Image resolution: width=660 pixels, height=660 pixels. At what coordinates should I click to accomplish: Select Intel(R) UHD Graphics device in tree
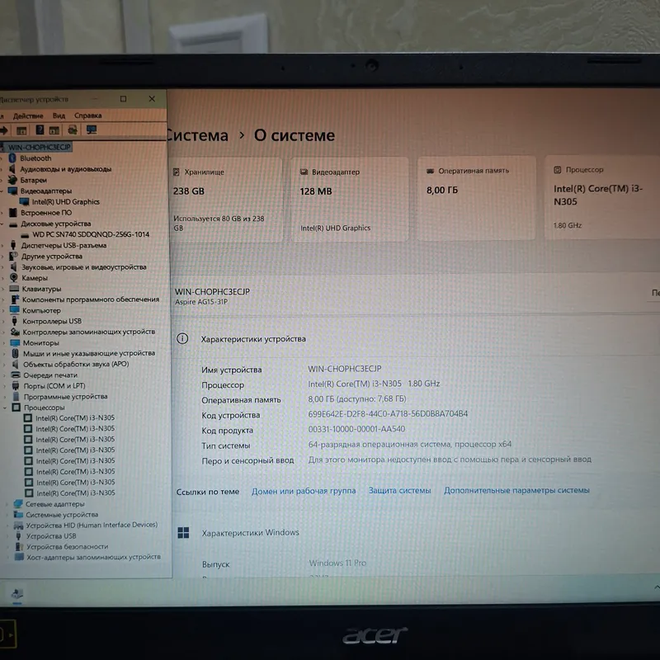[66, 201]
